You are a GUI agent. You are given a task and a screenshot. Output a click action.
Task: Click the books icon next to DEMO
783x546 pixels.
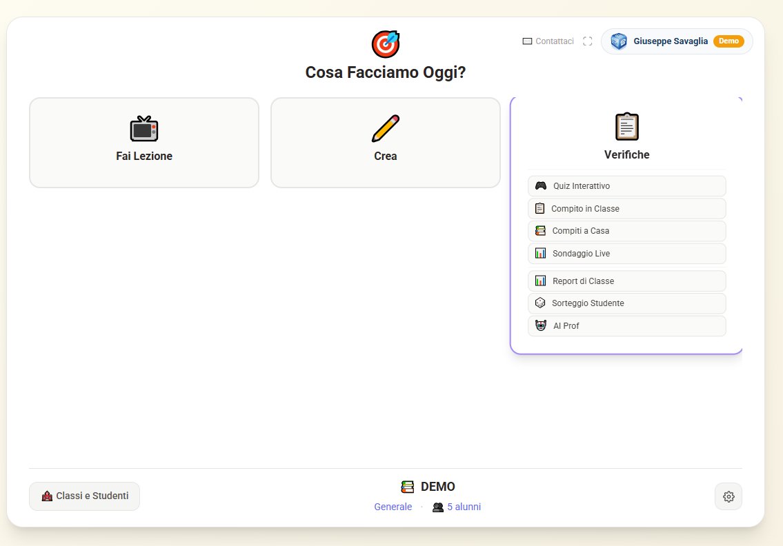tap(407, 486)
